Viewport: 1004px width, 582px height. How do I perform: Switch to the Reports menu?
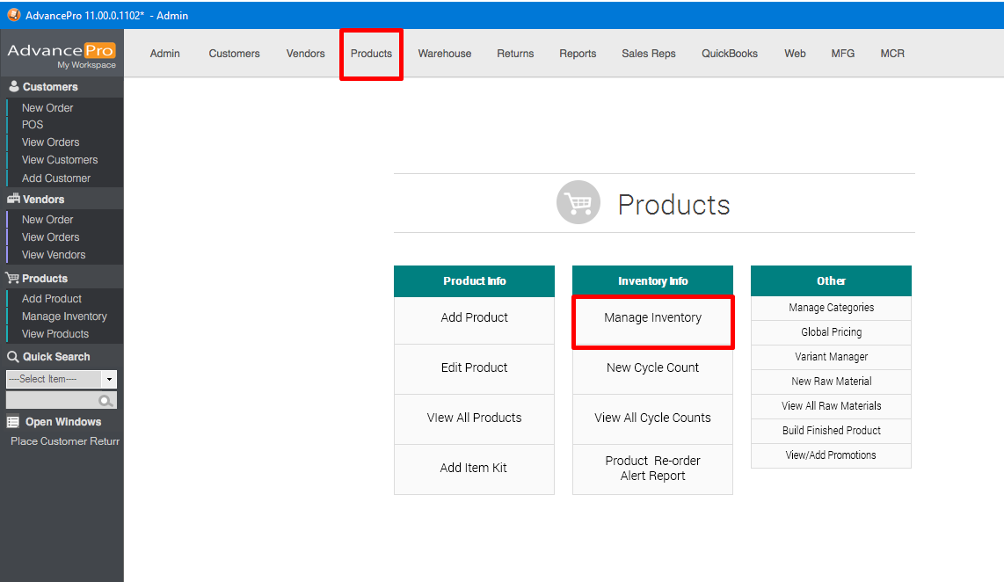(578, 54)
